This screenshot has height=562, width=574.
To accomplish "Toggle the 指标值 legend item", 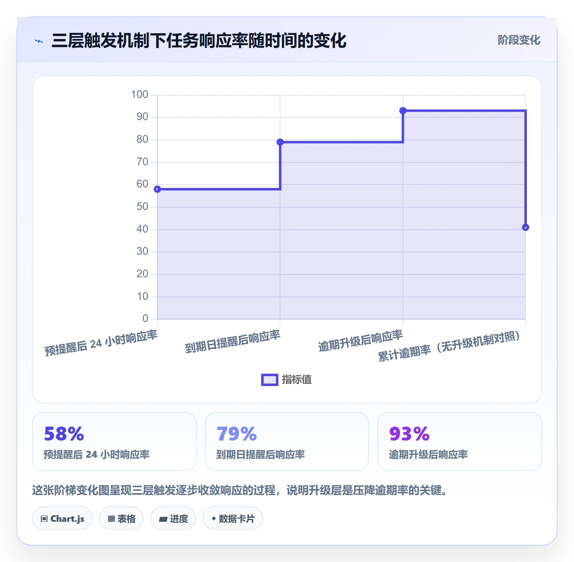I will click(287, 379).
